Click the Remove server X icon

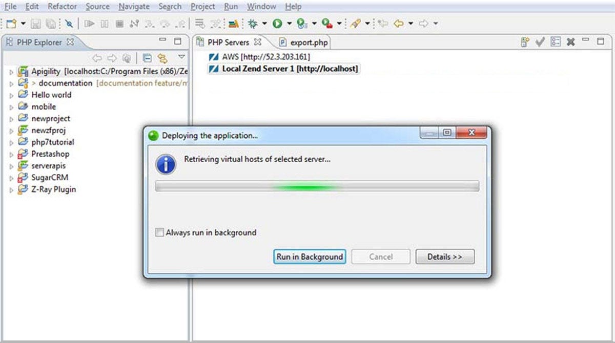click(570, 42)
